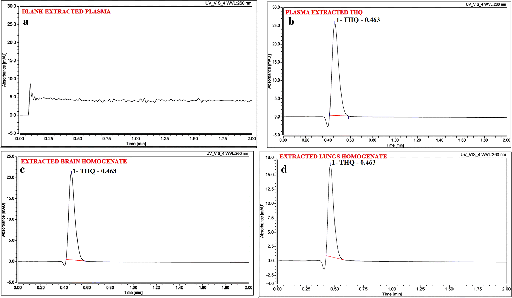Click 'Absorbance [mAU]' axis label of blank plasma chart
This screenshot has width=512, height=298.
point(4,70)
